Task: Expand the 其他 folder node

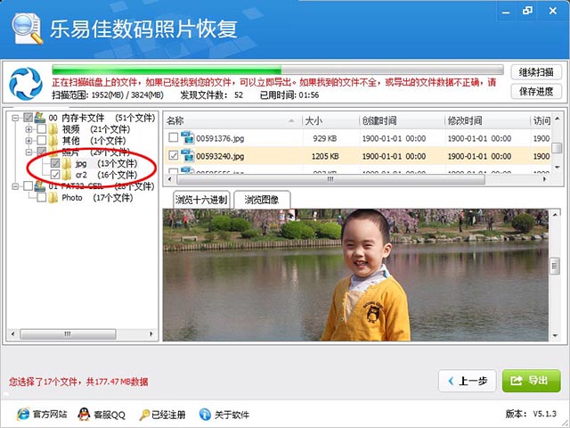Action: pos(28,140)
